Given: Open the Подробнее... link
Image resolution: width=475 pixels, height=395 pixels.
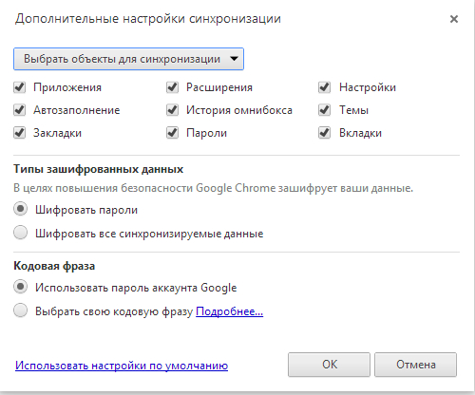Looking at the screenshot, I should pyautogui.click(x=229, y=311).
